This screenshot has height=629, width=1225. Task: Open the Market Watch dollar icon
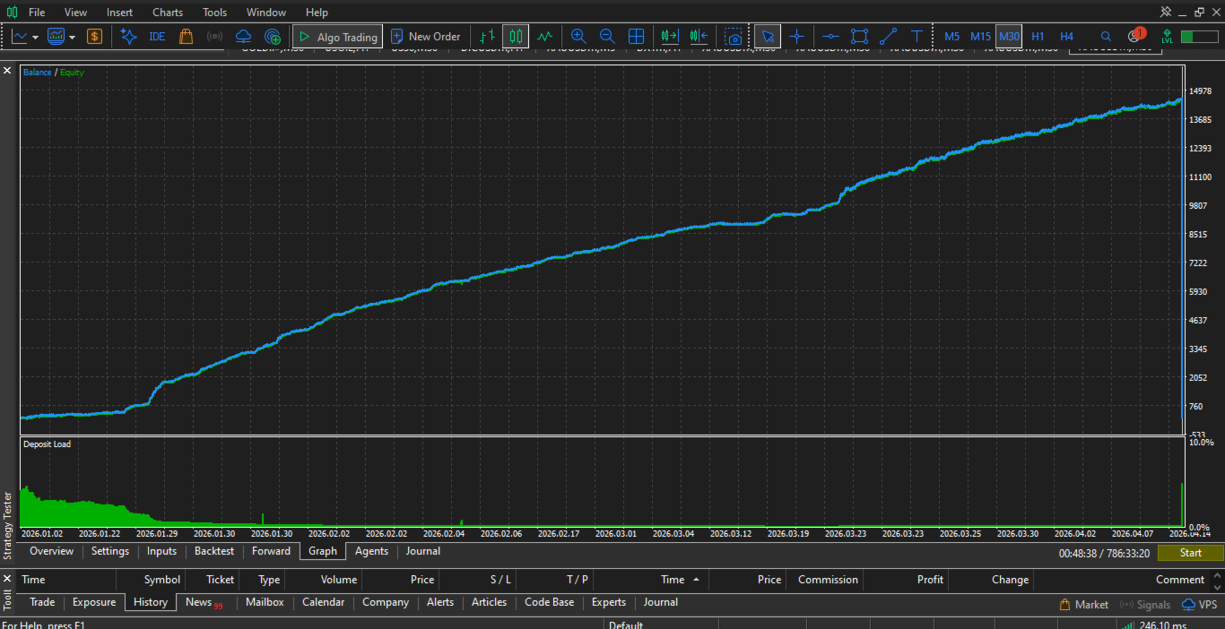pos(94,37)
